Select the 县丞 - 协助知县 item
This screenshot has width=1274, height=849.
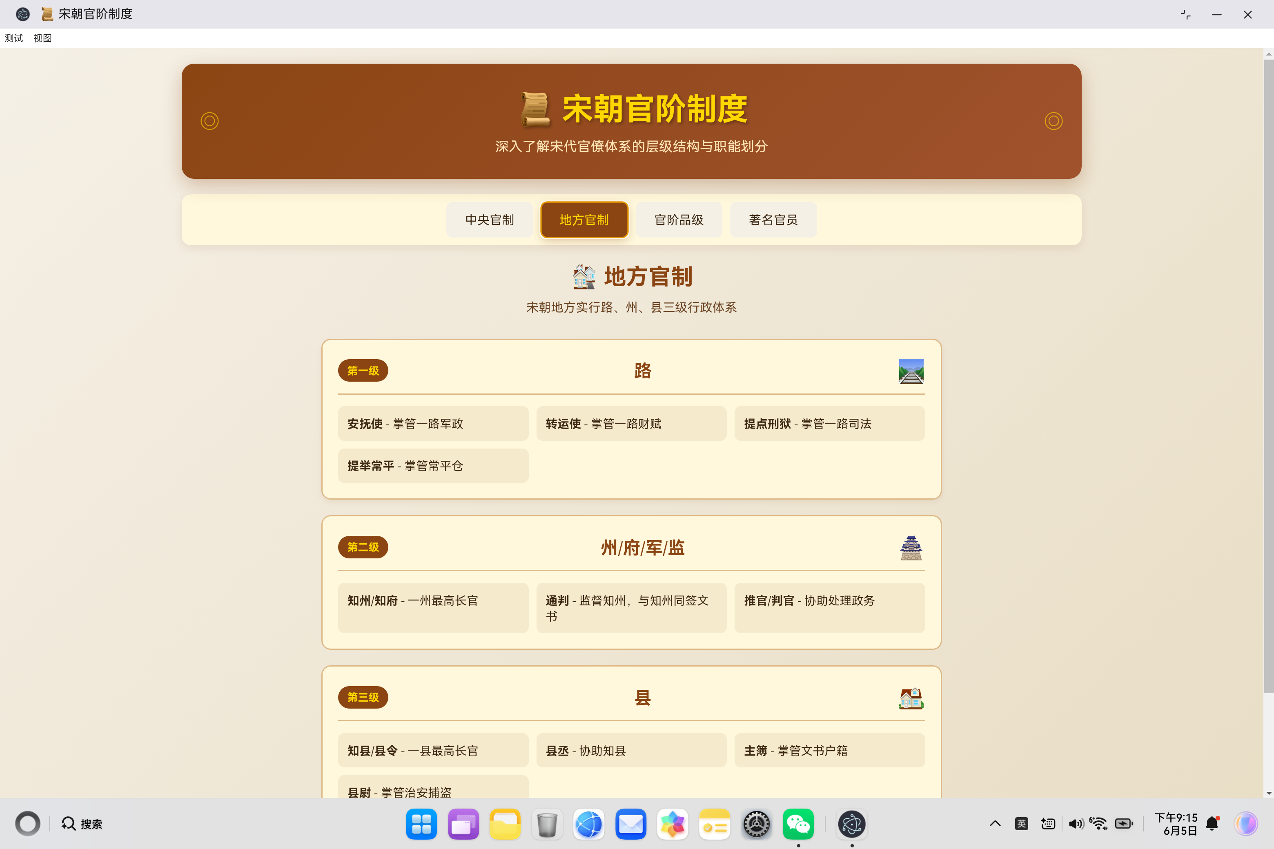(632, 751)
